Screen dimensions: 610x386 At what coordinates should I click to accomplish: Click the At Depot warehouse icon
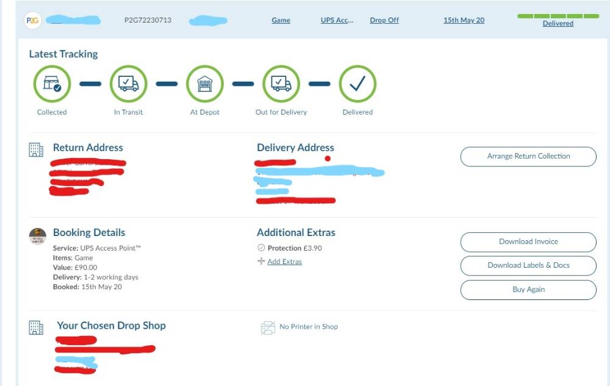tap(205, 84)
